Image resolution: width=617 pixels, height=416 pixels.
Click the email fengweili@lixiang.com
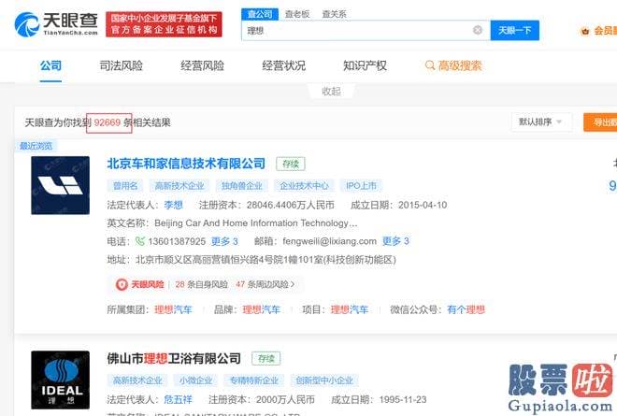[x=330, y=241]
